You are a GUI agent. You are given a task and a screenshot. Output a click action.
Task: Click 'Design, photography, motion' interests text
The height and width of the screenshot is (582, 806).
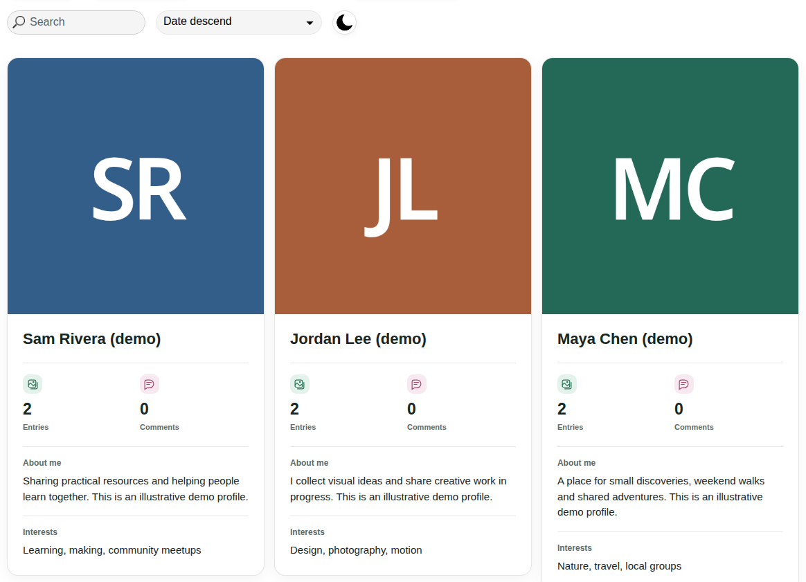[x=356, y=550]
